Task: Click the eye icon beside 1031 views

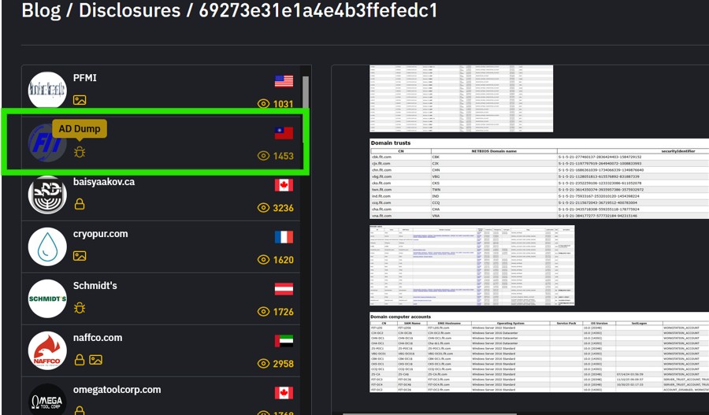Action: coord(264,104)
